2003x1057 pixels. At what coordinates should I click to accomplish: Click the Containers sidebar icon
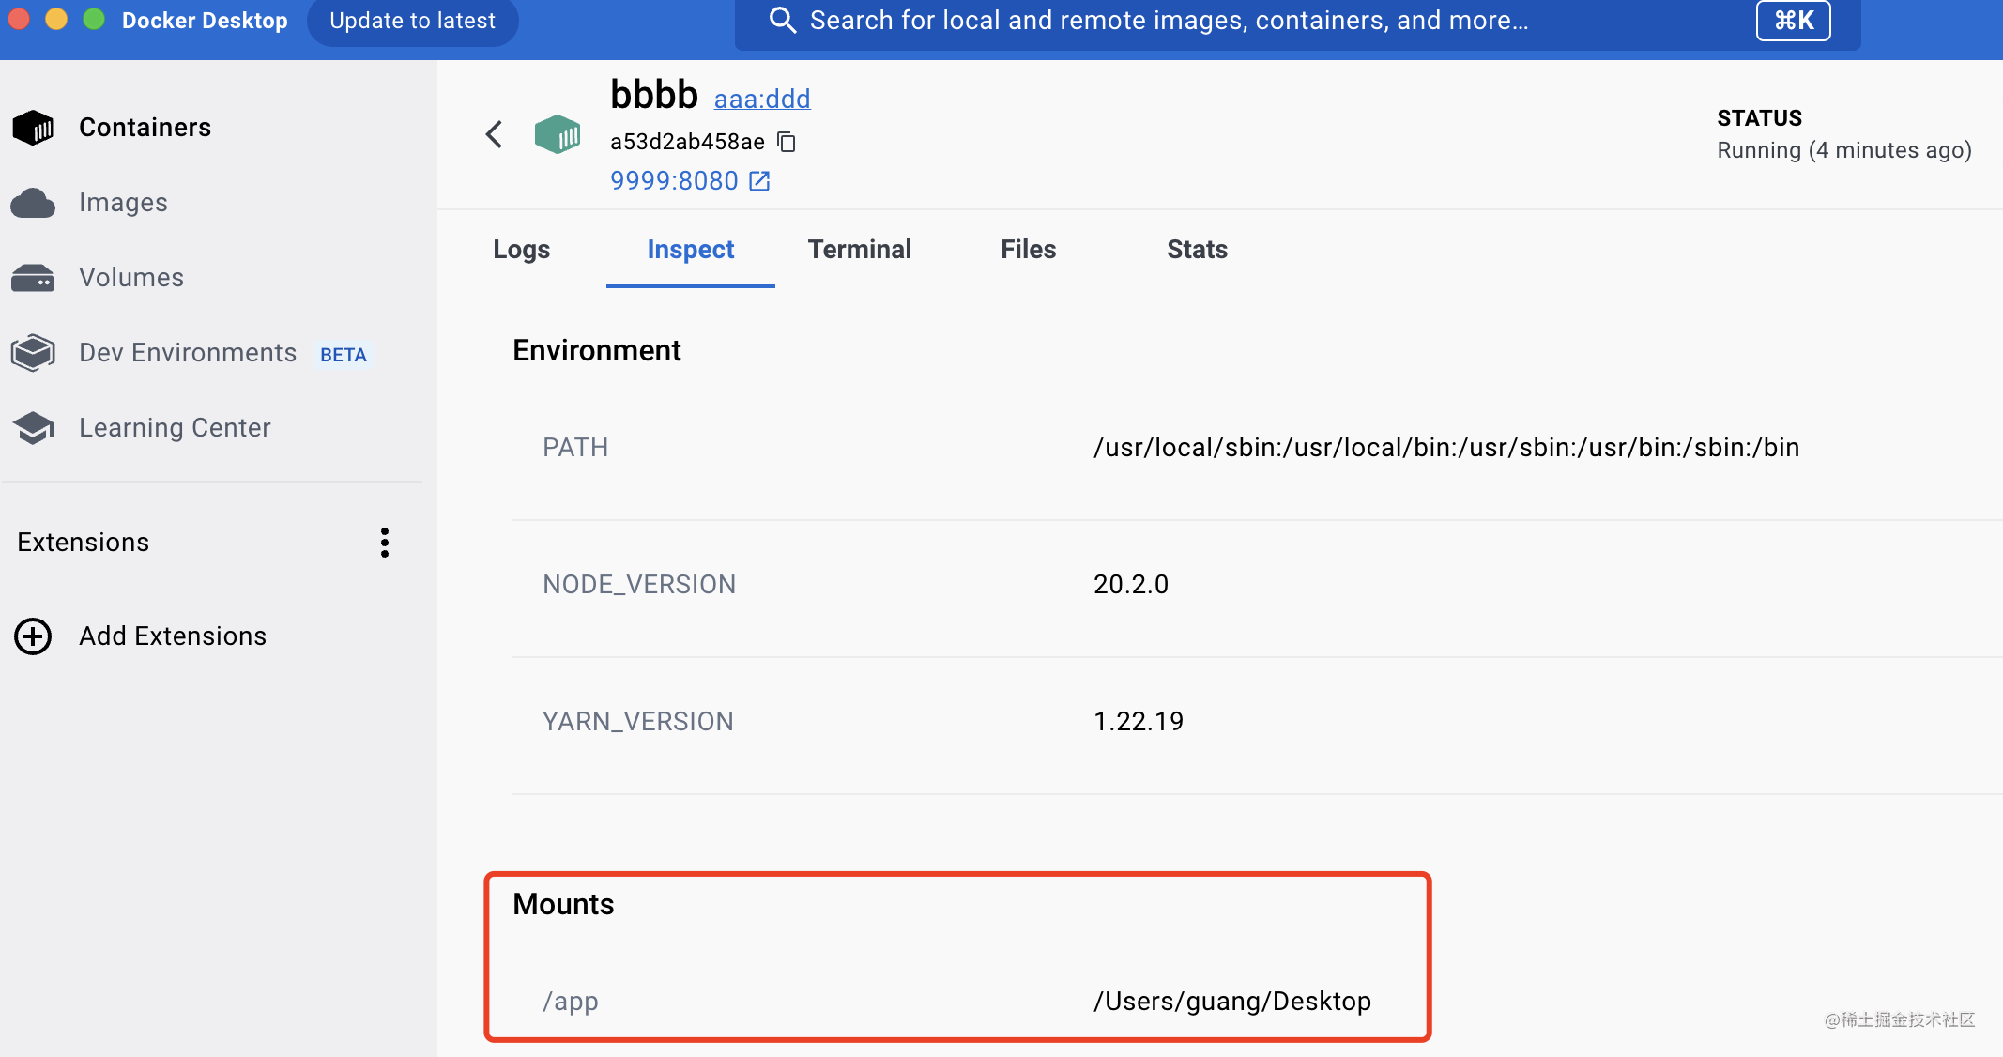(x=34, y=128)
